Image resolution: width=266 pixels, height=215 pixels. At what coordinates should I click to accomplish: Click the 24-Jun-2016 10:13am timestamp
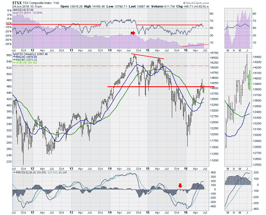click(x=27, y=7)
